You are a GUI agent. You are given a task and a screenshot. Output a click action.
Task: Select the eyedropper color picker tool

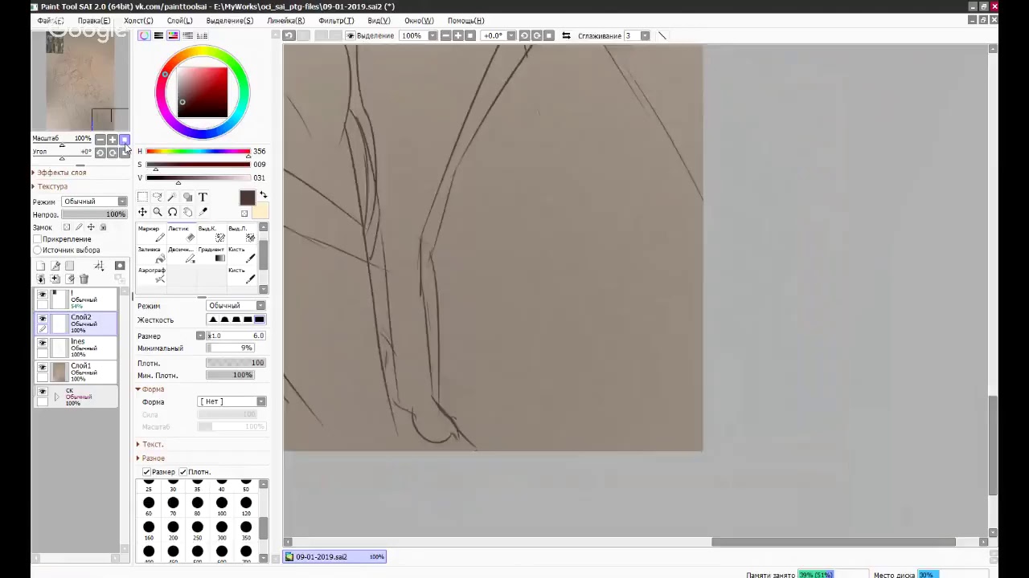click(203, 212)
